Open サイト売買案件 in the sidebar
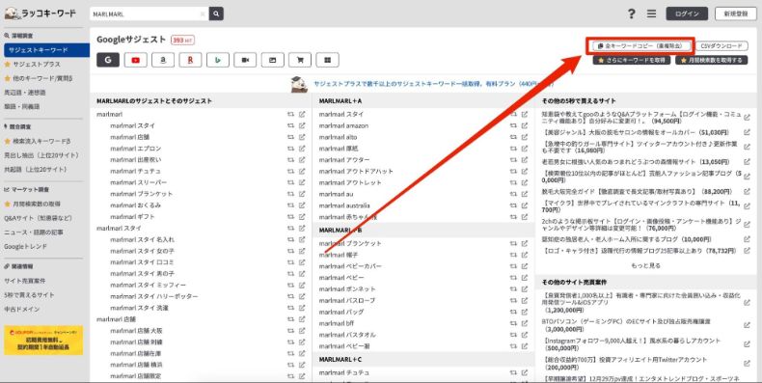 tap(25, 281)
